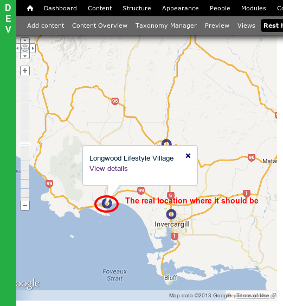
Task: Pan the map down
Action: (x=25, y=56)
